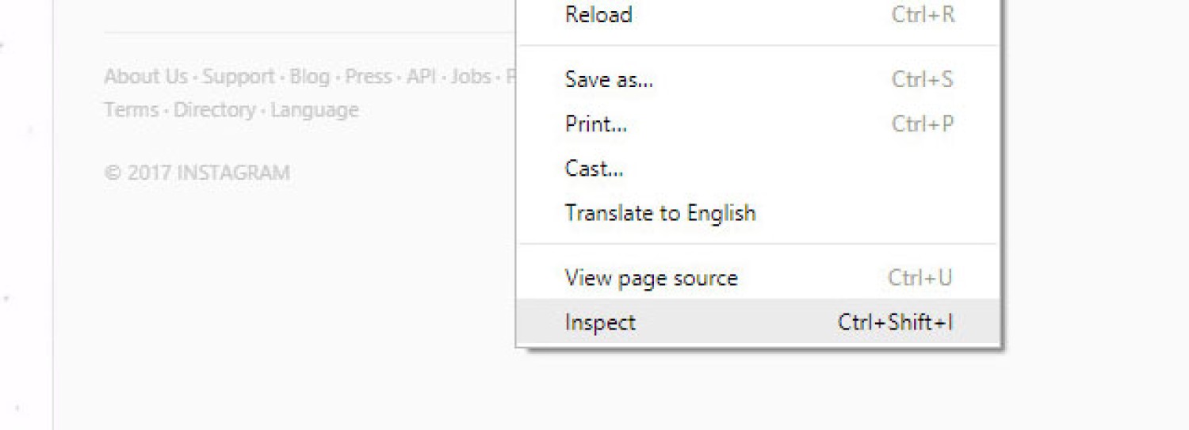Open View page source
Viewport: 1189px width, 430px height.
point(651,278)
